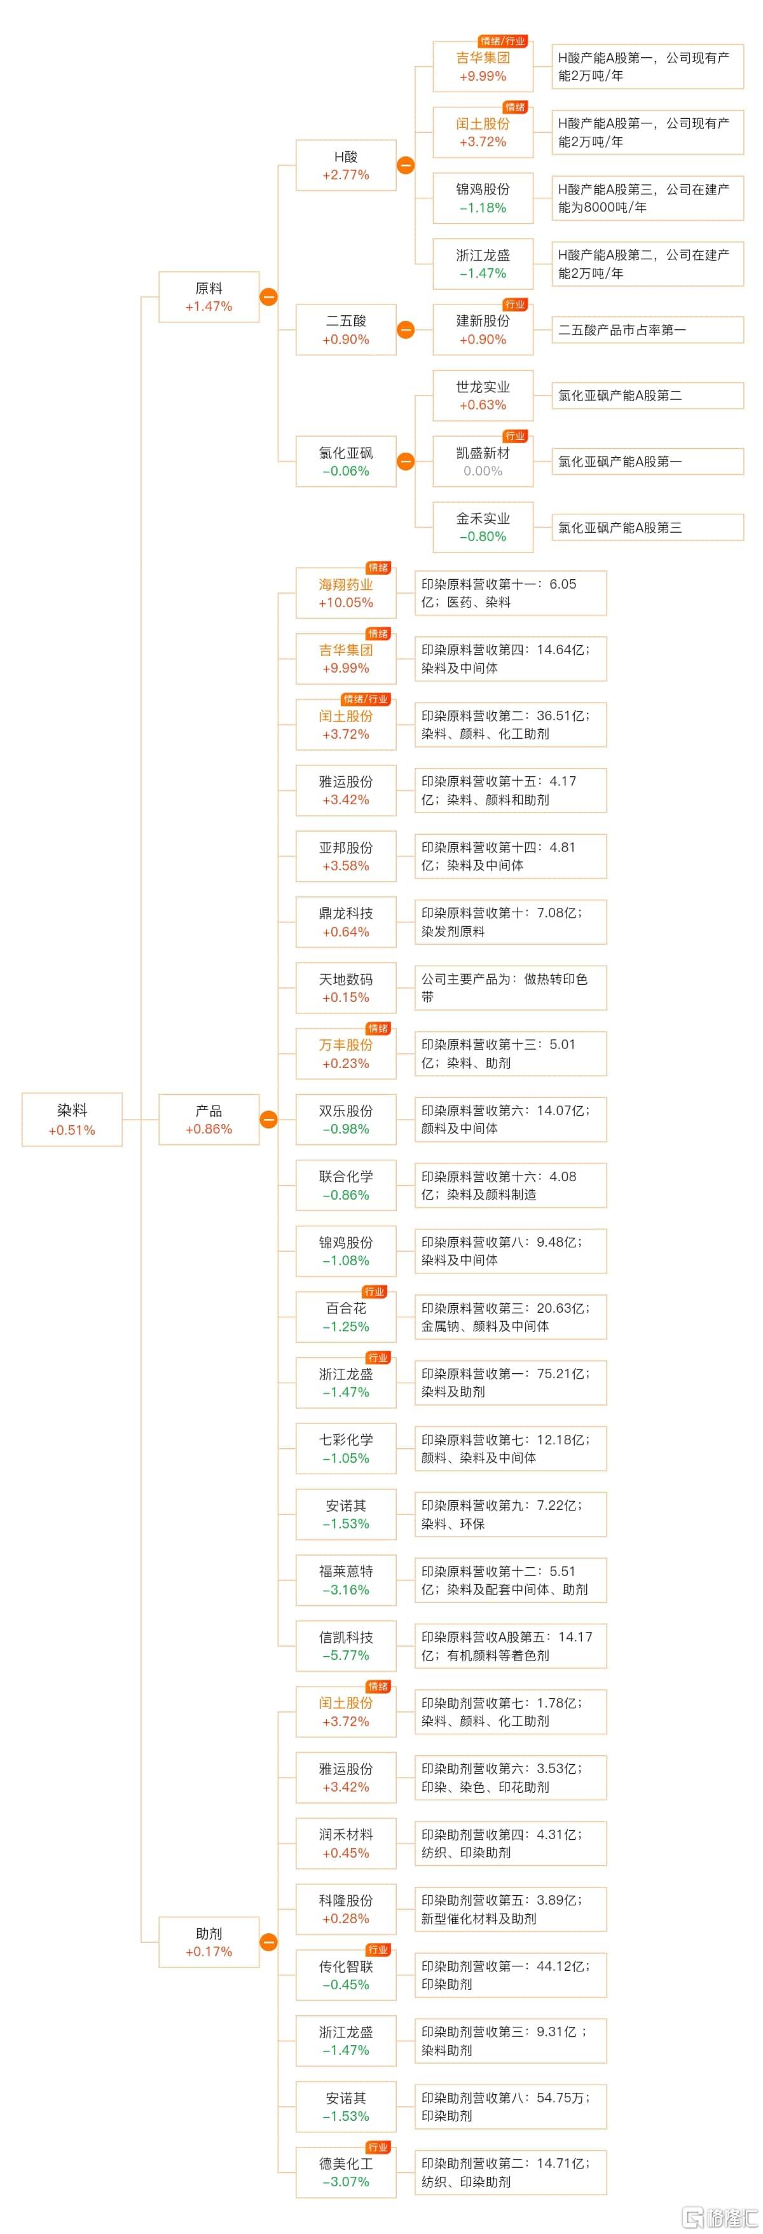Click note '印染原料营收第三：20.63亿'
This screenshot has width=763, height=2234.
tap(511, 1317)
